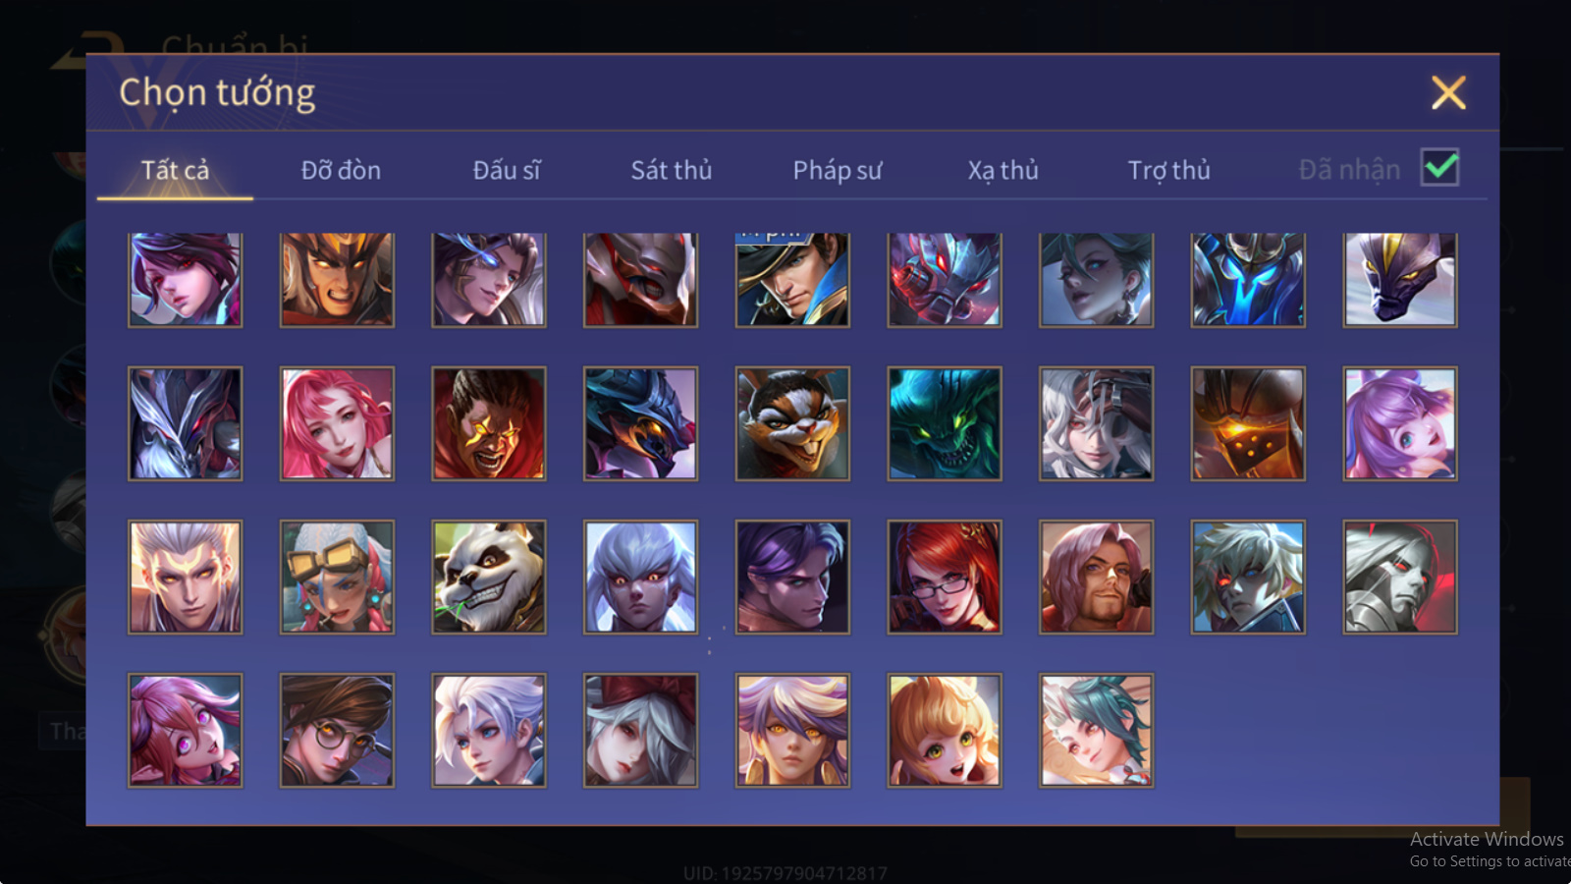
Task: Switch to the Pháp sư tab
Action: click(838, 171)
